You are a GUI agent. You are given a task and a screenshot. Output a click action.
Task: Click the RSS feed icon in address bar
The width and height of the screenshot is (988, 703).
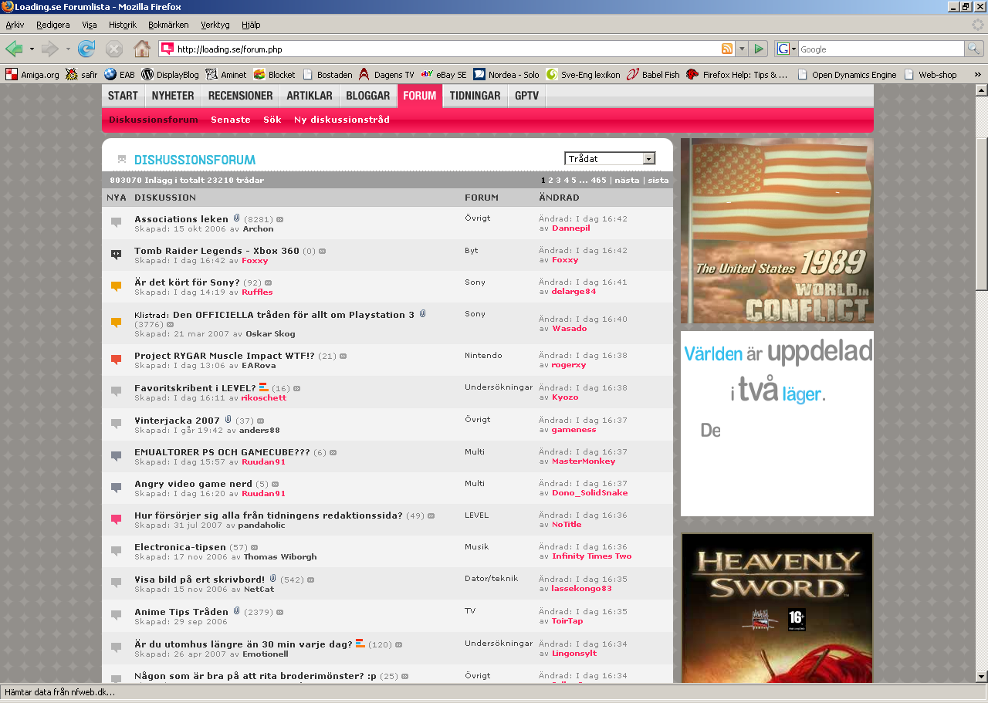coord(727,49)
